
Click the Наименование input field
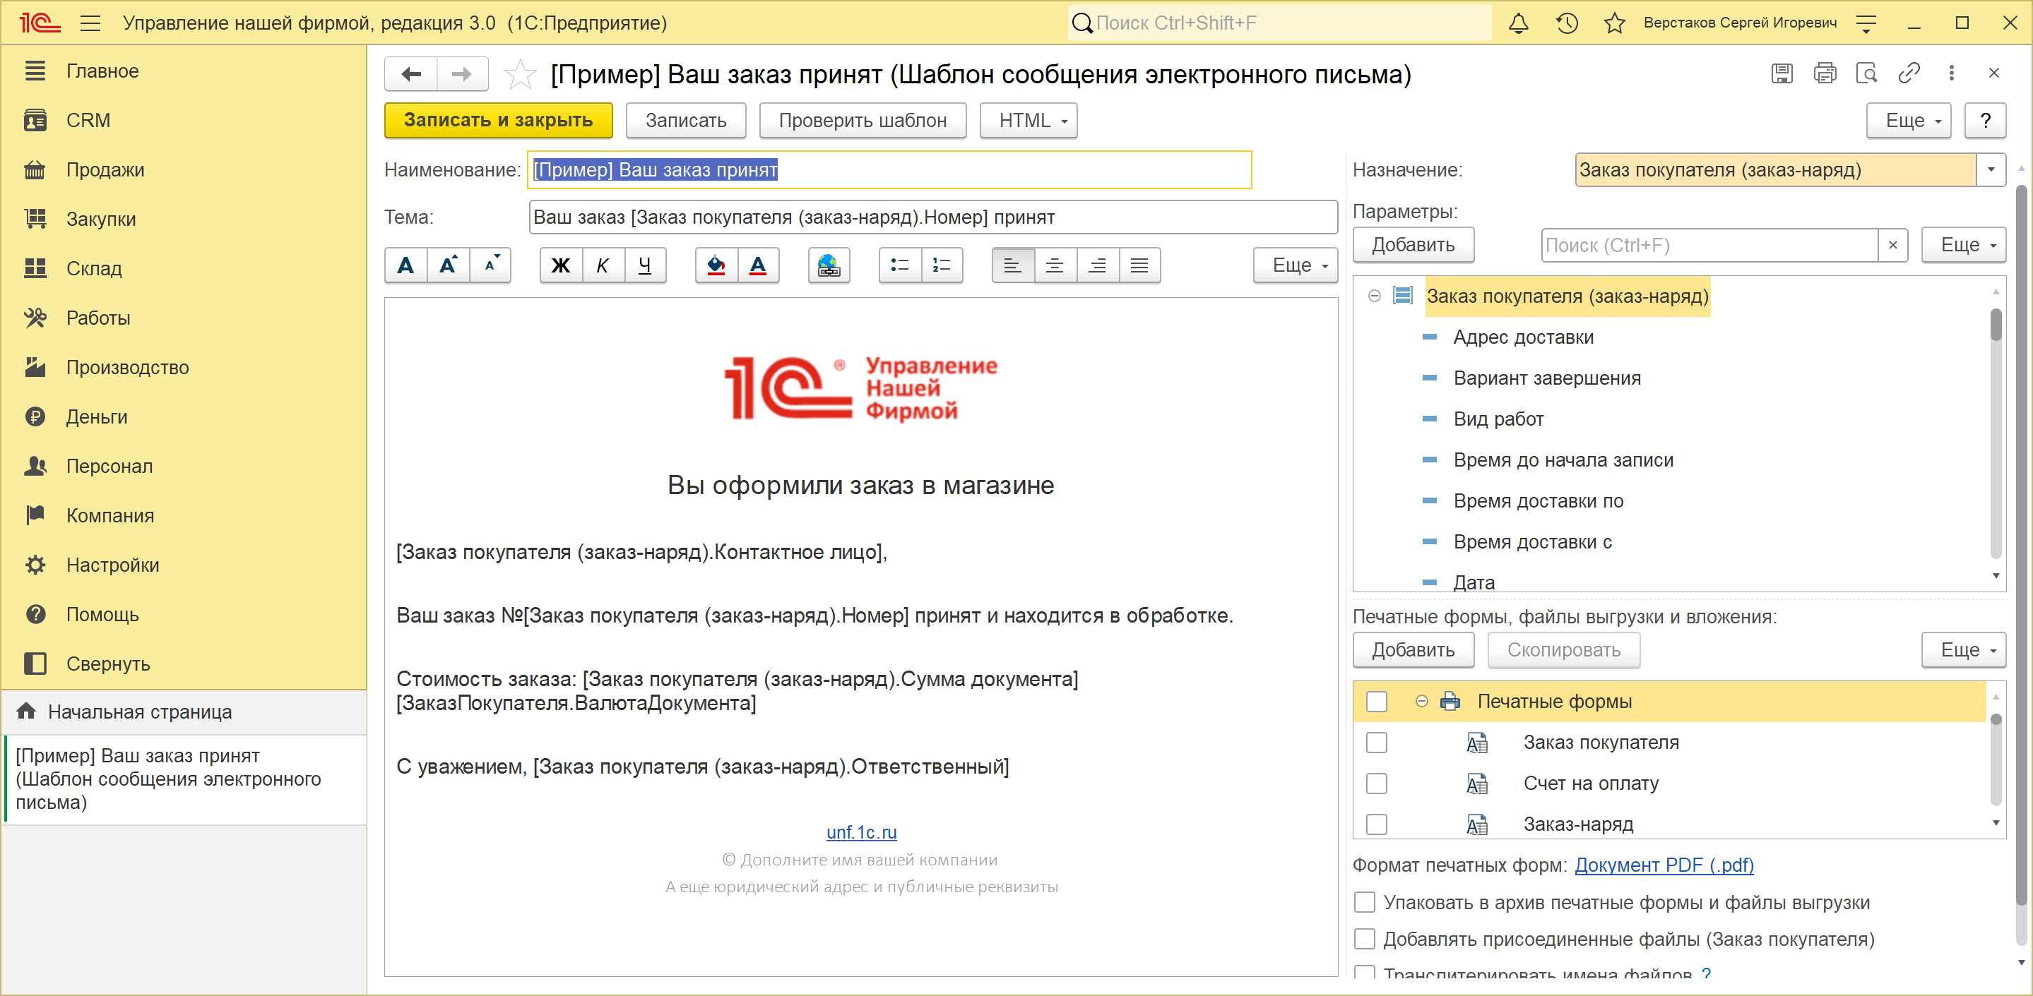[889, 169]
